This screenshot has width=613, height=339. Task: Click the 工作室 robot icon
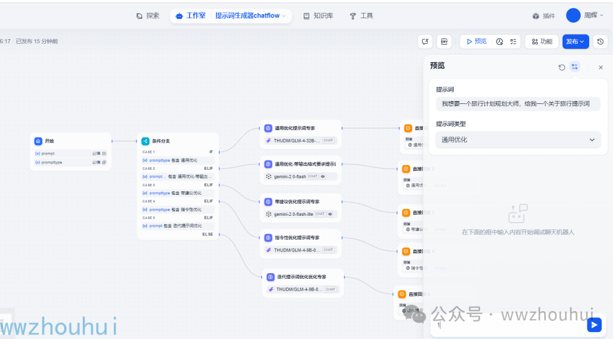179,16
